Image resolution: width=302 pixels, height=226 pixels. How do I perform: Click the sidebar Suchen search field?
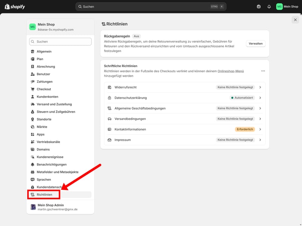click(x=60, y=41)
